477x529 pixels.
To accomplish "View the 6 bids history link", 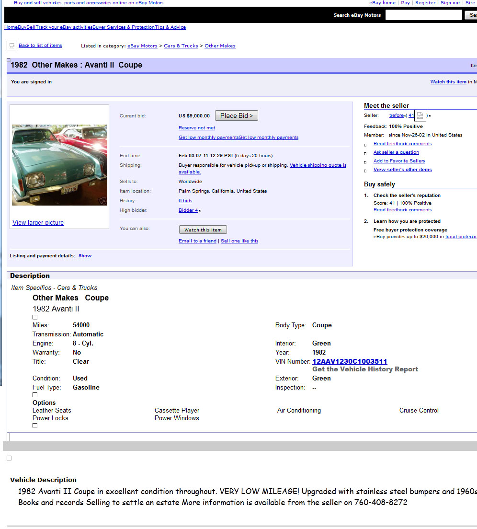I will click(185, 201).
